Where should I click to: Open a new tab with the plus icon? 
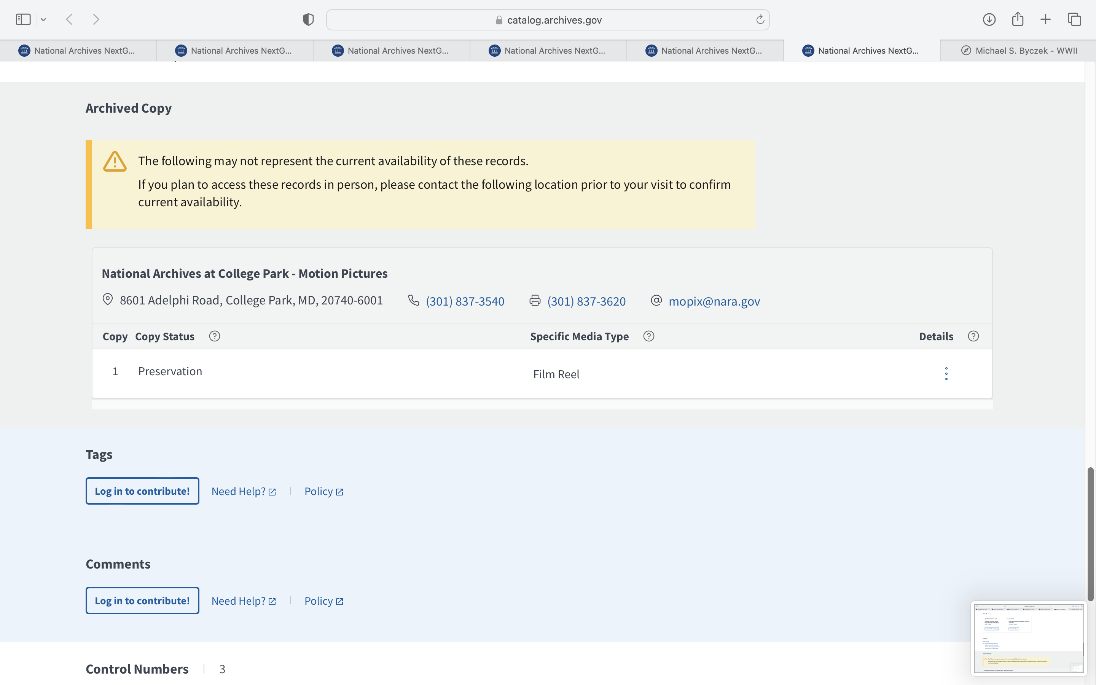(x=1045, y=19)
